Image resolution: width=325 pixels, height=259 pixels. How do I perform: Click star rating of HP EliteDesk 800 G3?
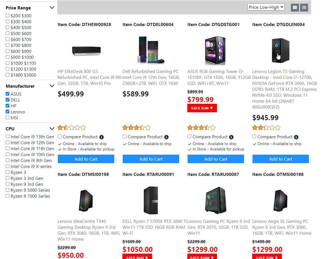(x=72, y=128)
